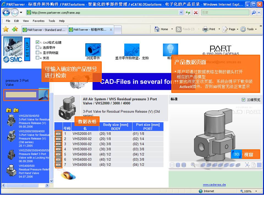Switch to the PARTserver - Standard and tab
Screen dimensions: 264x198
click(x=45, y=30)
